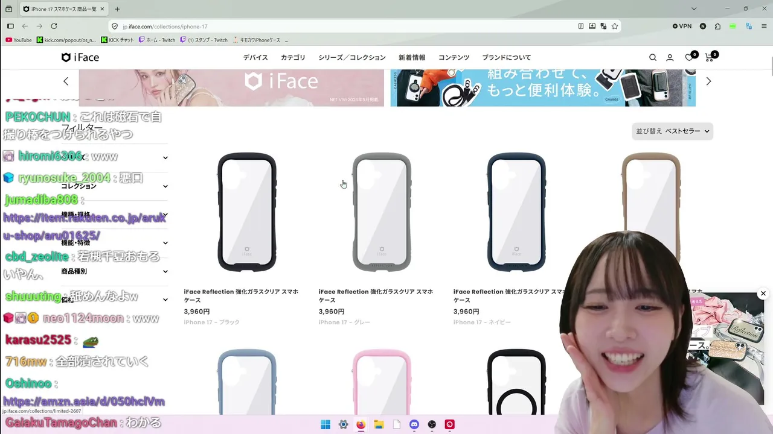The image size is (773, 434).
Task: Close the Reflection popup advertisement
Action: click(x=763, y=294)
